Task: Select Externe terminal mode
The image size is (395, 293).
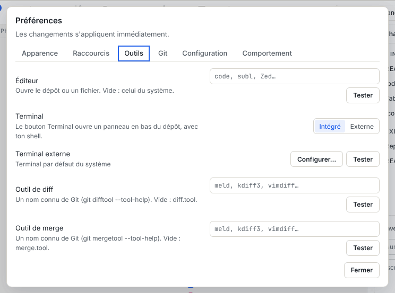Action: (362, 126)
